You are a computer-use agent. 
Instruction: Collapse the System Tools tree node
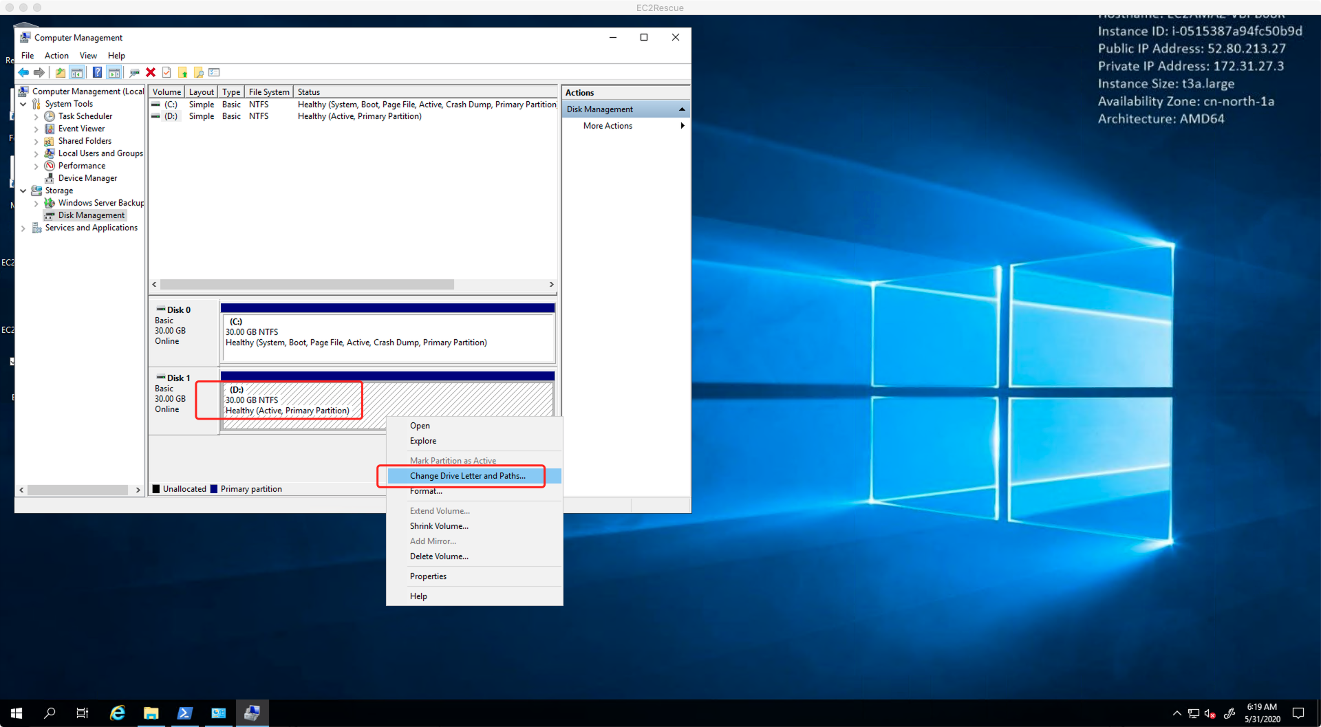pos(23,104)
